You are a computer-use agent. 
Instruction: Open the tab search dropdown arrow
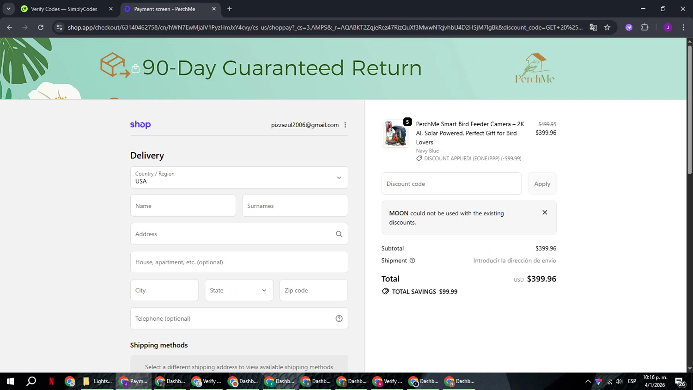coord(8,9)
